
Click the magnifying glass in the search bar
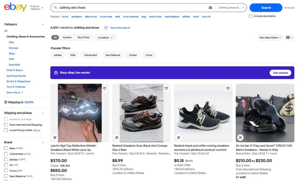coord(55,8)
